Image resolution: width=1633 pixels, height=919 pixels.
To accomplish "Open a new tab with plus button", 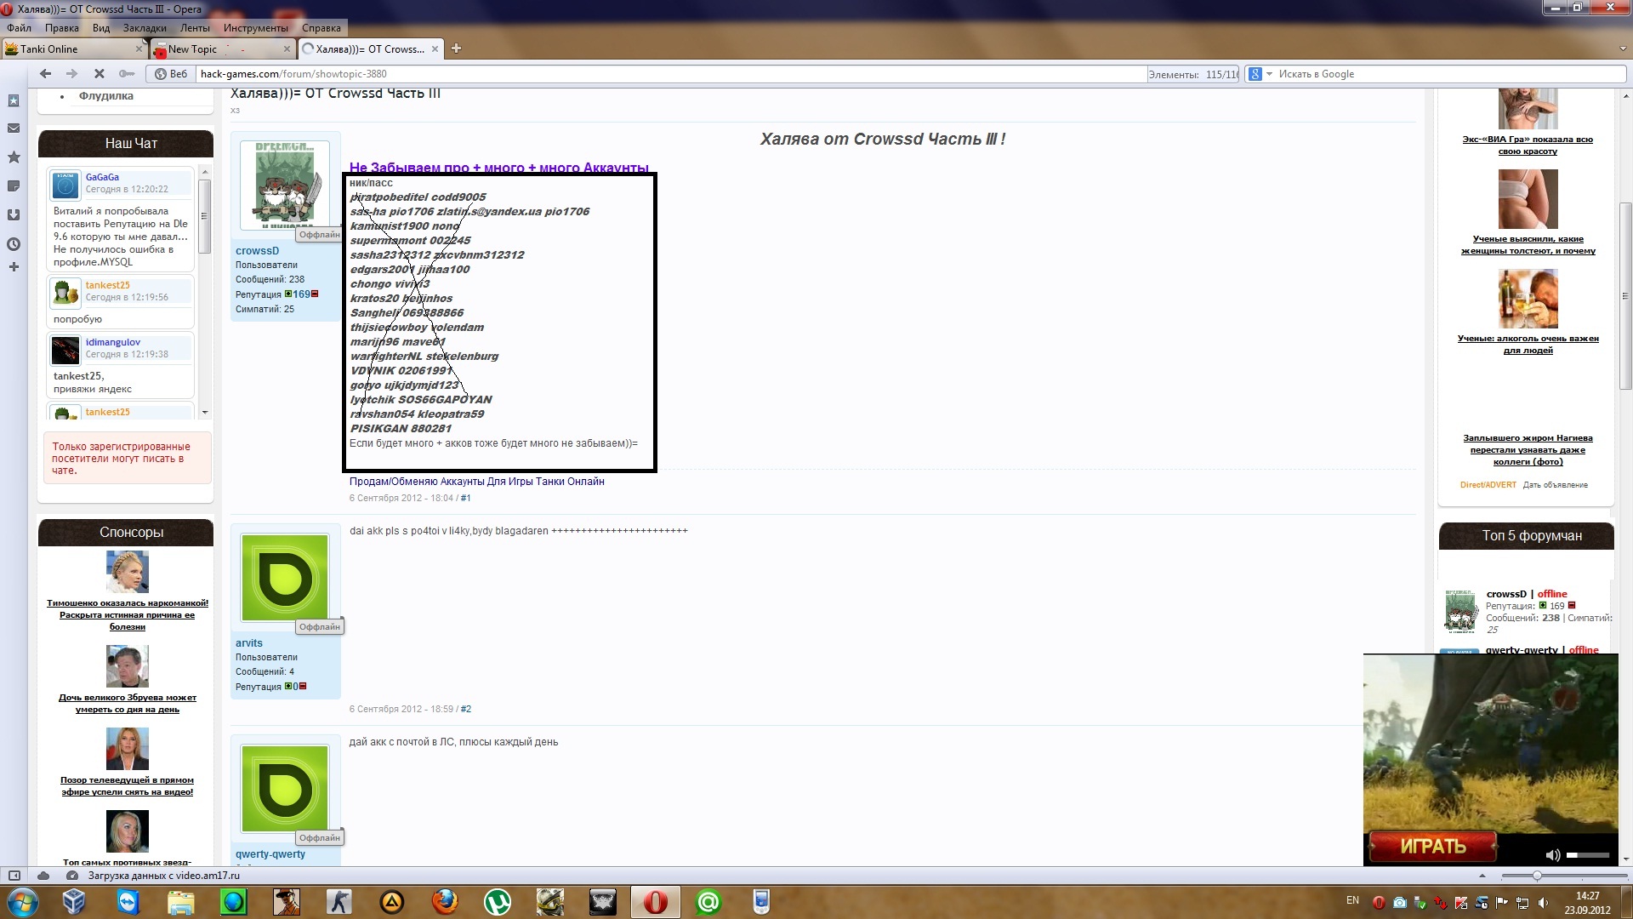I will [x=456, y=49].
